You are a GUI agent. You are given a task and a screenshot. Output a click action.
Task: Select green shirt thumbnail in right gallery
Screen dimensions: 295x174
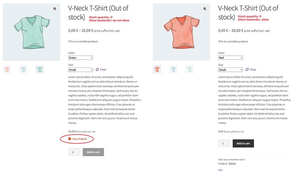click(x=190, y=69)
